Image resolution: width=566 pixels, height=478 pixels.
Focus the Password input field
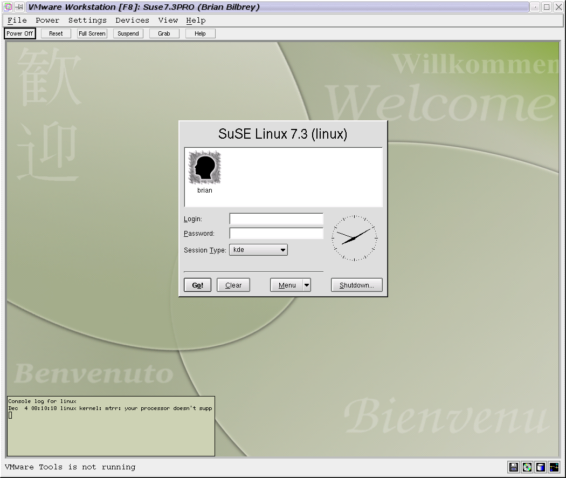coord(276,234)
